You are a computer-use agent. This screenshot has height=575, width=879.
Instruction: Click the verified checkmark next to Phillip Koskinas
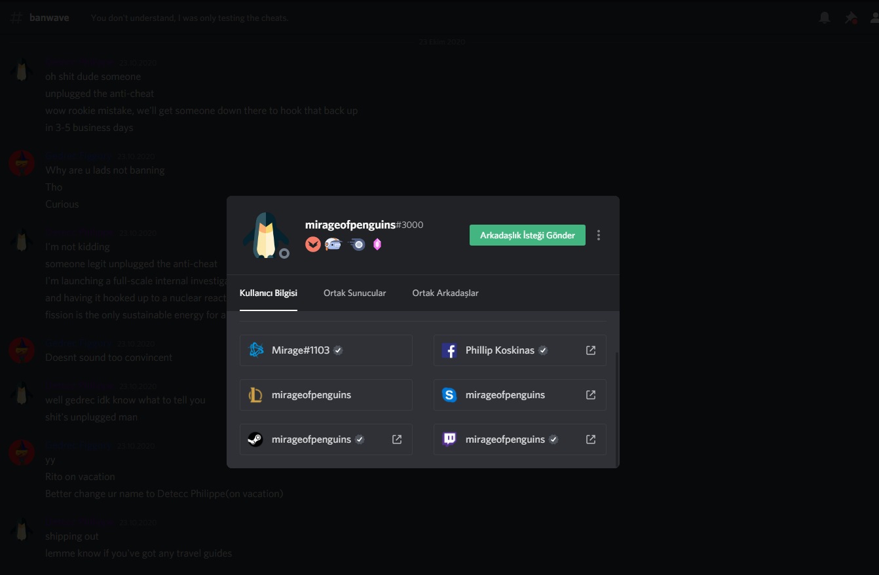click(543, 350)
